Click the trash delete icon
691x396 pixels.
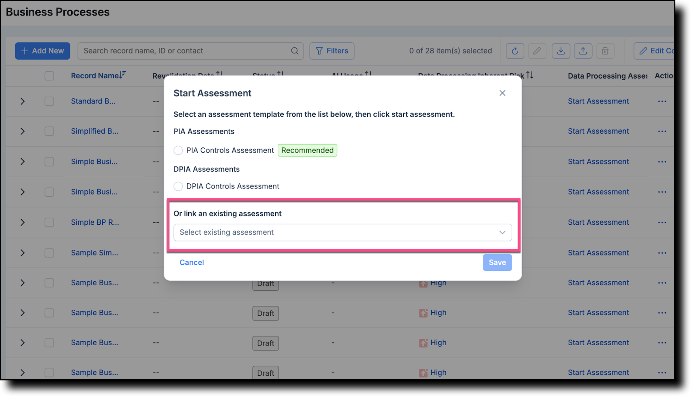[605, 51]
